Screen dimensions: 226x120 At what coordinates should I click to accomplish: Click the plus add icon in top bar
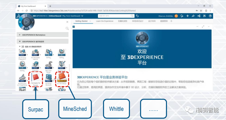click(x=188, y=16)
